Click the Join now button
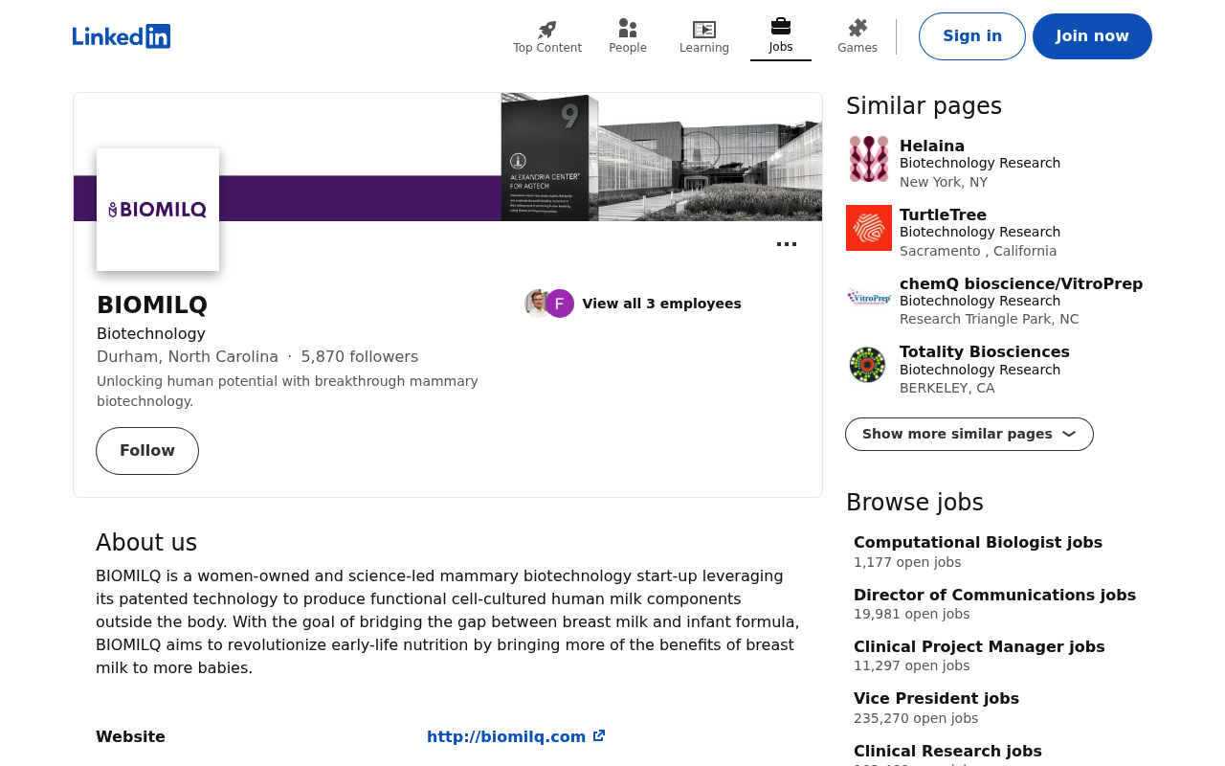 (x=1092, y=36)
